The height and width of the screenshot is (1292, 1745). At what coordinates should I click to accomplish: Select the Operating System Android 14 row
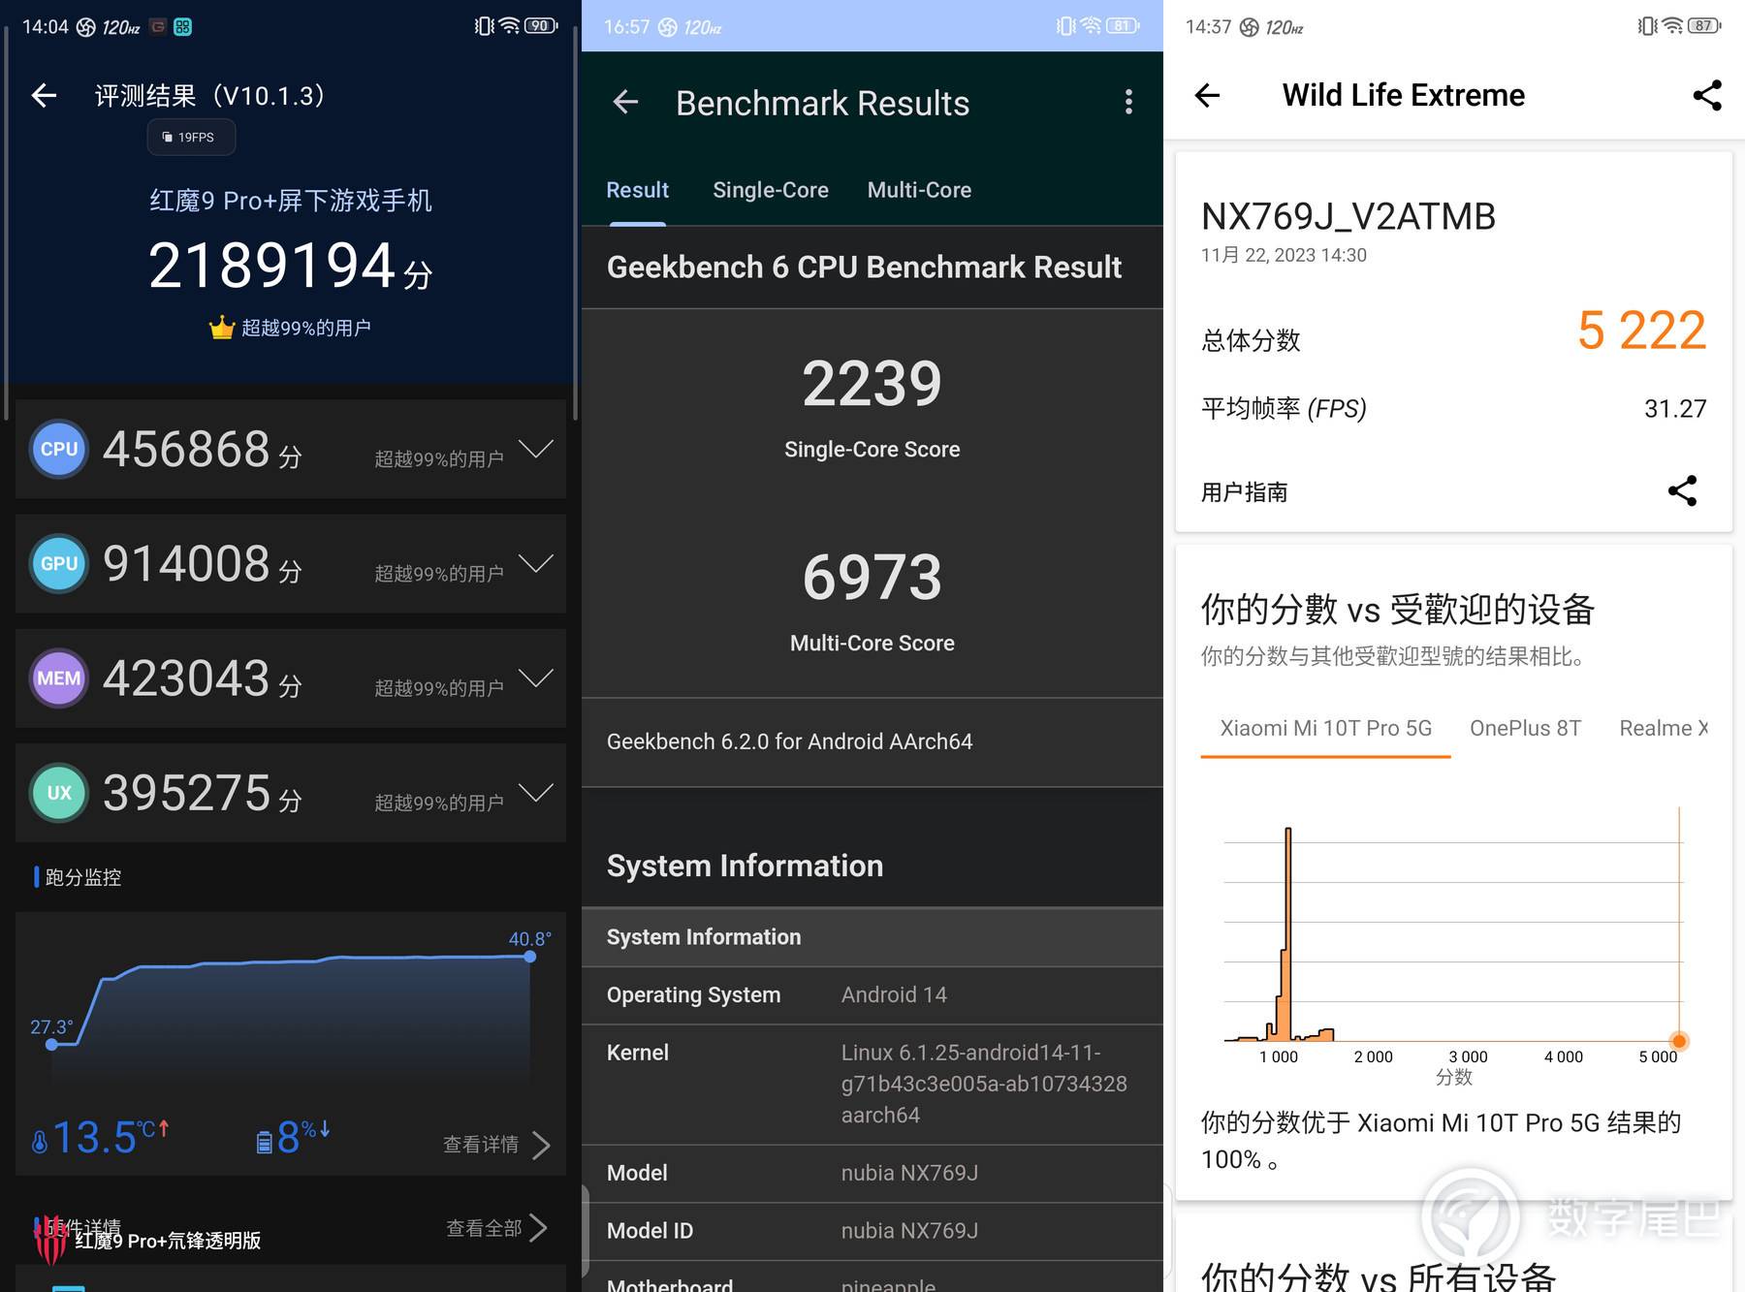pos(872,995)
